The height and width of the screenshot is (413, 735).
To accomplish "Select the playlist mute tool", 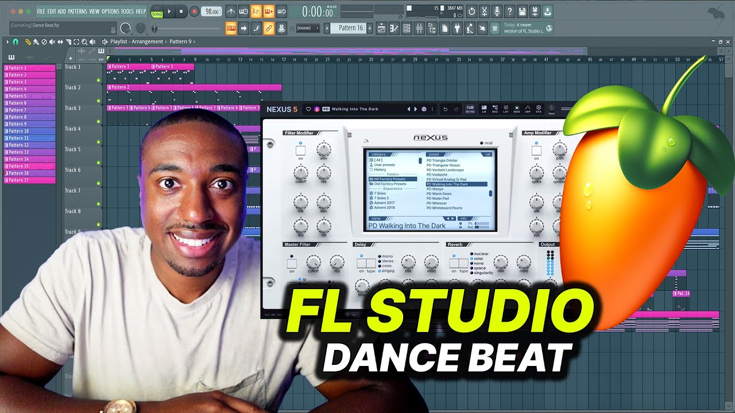I will click(52, 42).
